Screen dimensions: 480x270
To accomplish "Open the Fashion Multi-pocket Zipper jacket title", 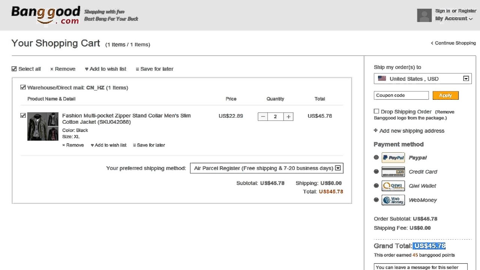I will click(x=126, y=119).
